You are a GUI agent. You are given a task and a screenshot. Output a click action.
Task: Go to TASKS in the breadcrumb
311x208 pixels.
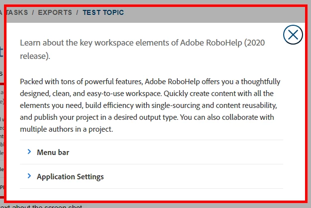tap(17, 12)
